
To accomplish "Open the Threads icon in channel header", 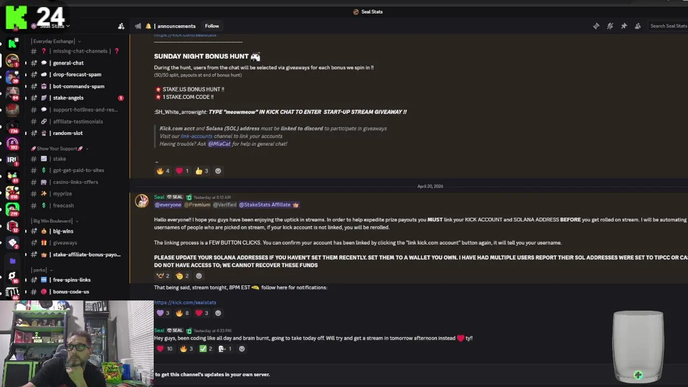I will 596,26.
